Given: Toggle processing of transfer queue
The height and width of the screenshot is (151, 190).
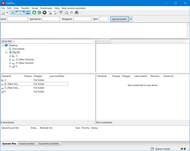Looking at the screenshot, I should coord(39,13).
